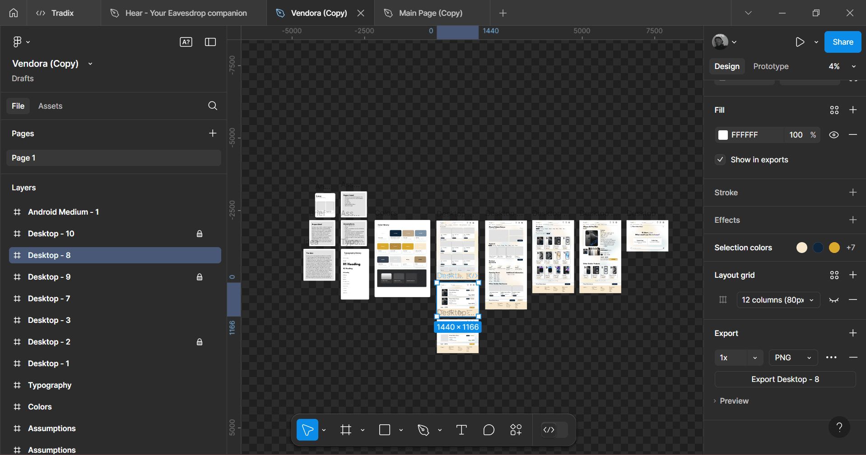Click Export Desktop - 8 button
The height and width of the screenshot is (455, 866).
pos(785,379)
